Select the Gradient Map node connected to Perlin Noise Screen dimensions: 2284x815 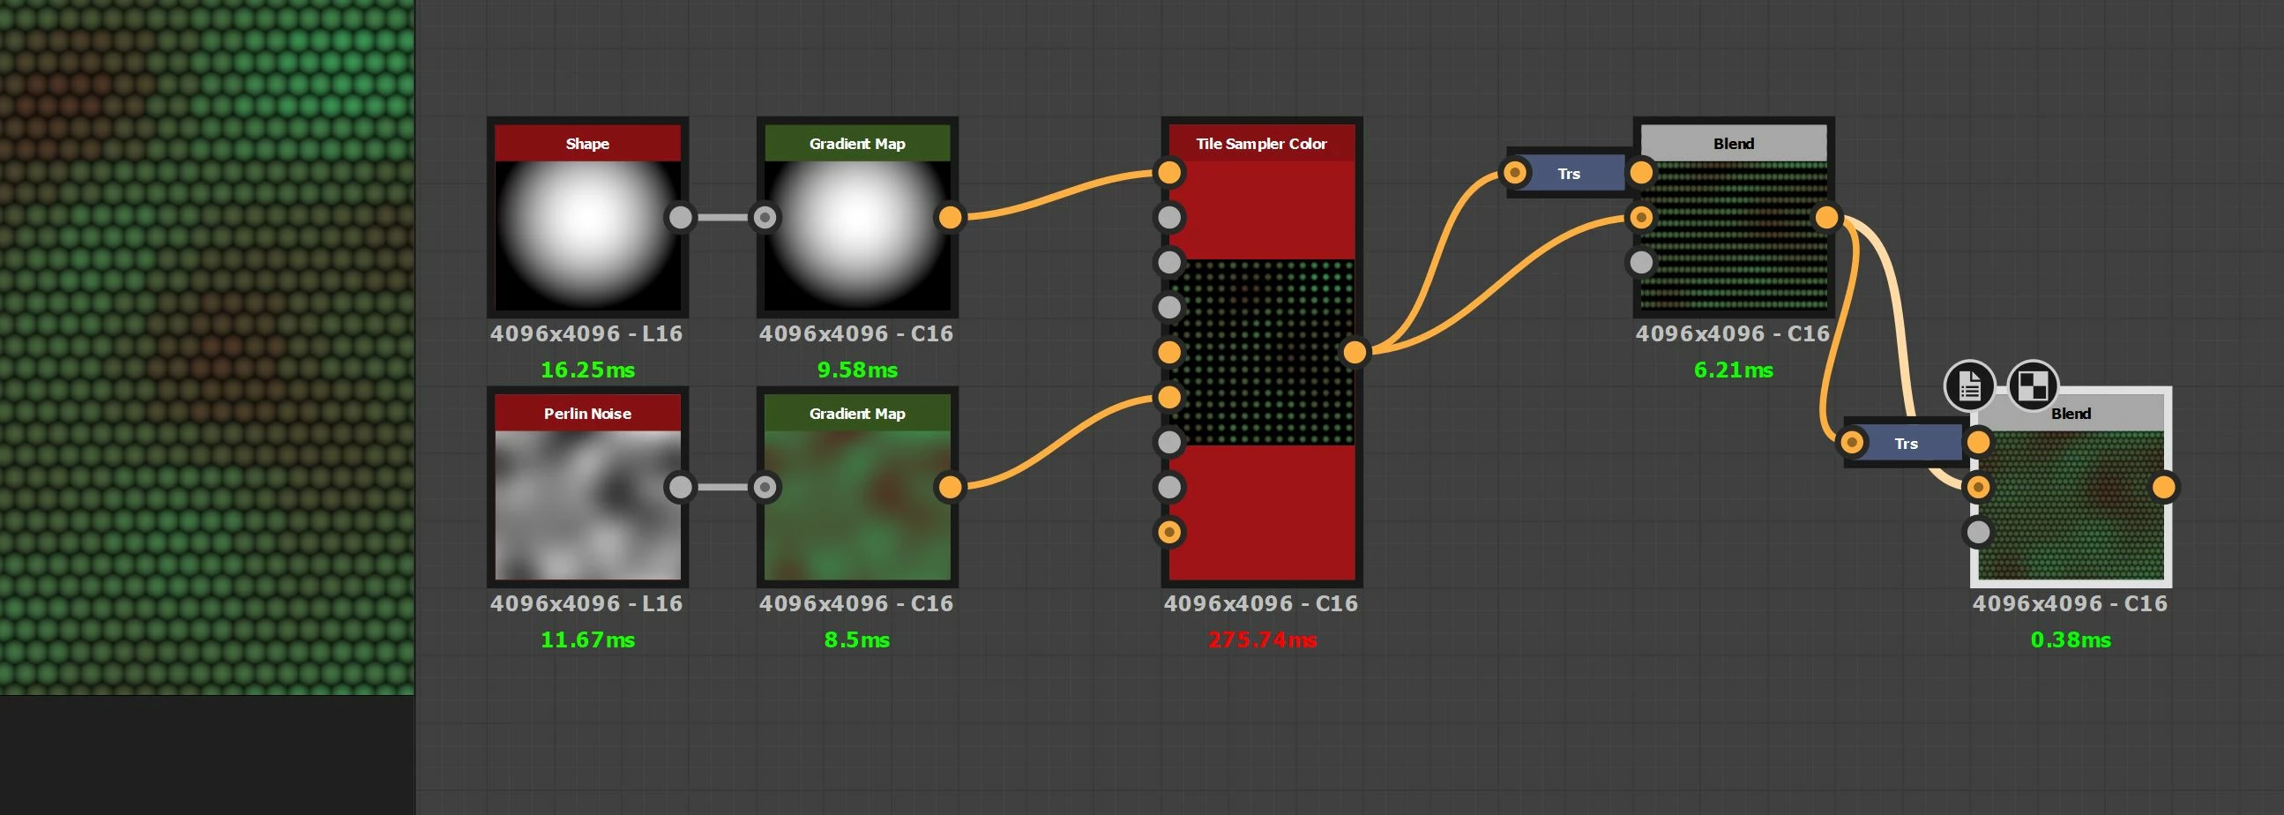[857, 487]
